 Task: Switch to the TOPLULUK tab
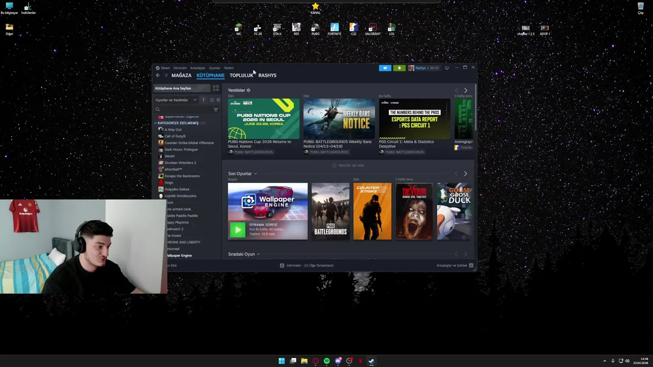pyautogui.click(x=241, y=75)
